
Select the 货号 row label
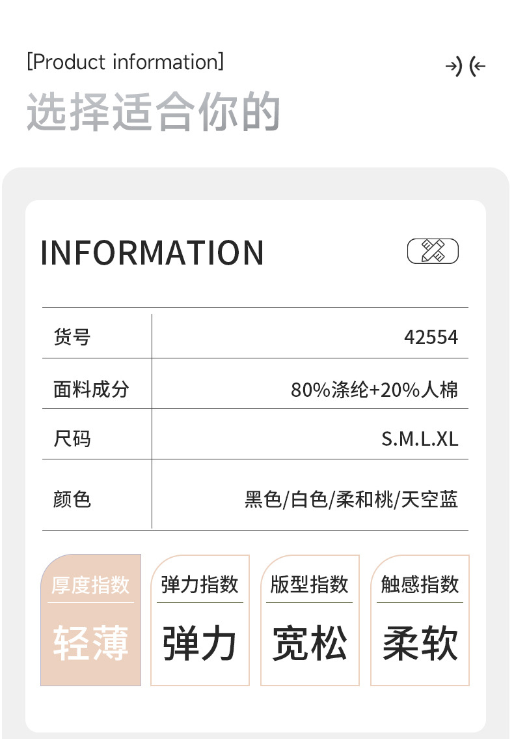(72, 338)
